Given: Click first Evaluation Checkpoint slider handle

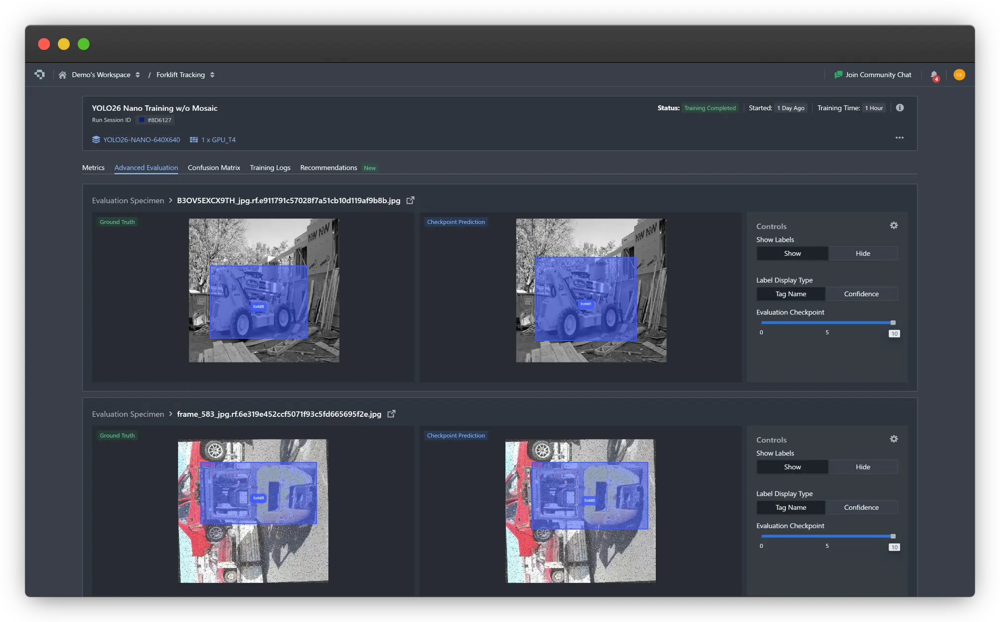Looking at the screenshot, I should point(893,323).
